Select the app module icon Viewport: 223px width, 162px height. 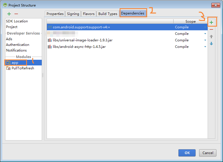pyautogui.click(x=8, y=63)
